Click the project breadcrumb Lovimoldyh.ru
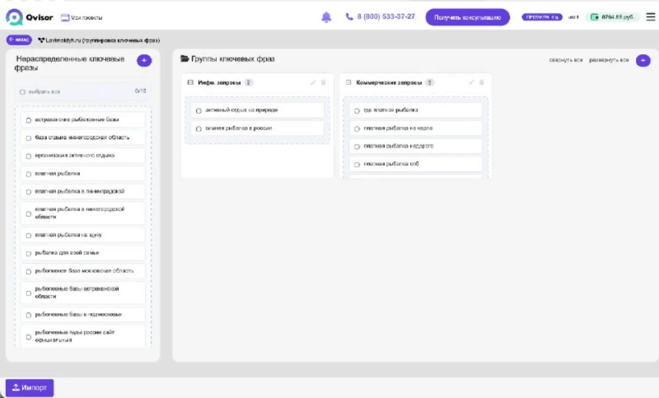Screen dimensions: 659x398 point(99,40)
